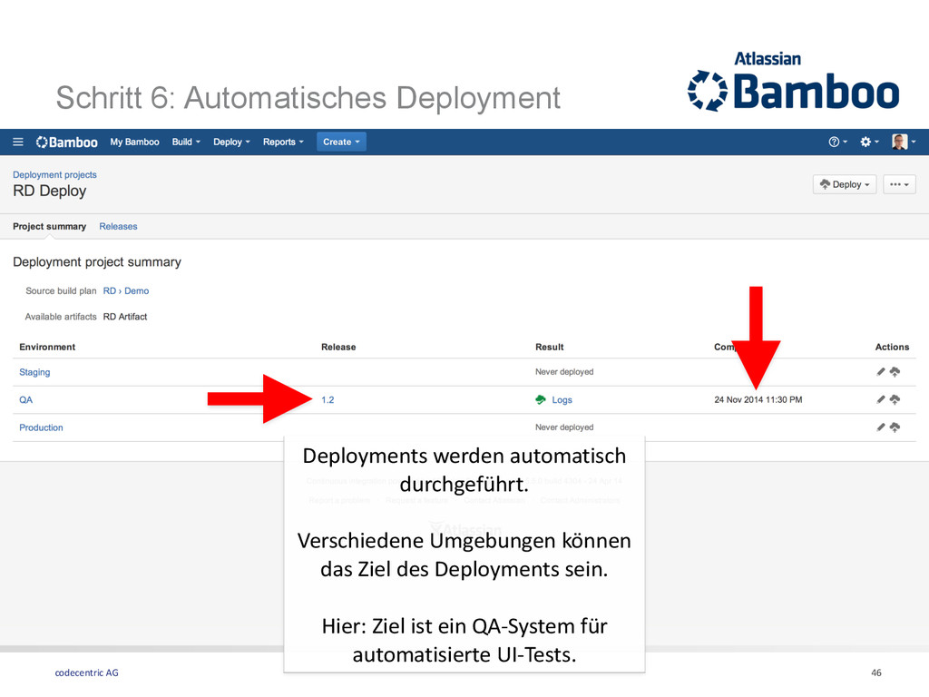Screen dimensions: 929x697
Task: Open the Production environment link
Action: point(41,427)
